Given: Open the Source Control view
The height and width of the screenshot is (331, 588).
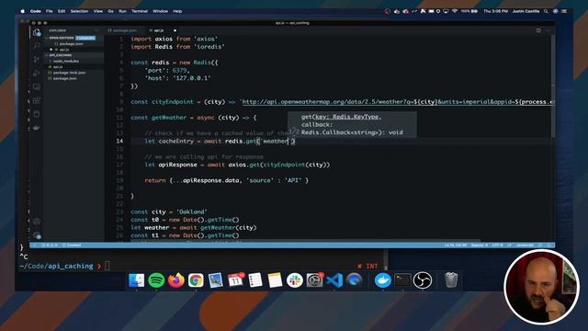Looking at the screenshot, I should pos(37,59).
